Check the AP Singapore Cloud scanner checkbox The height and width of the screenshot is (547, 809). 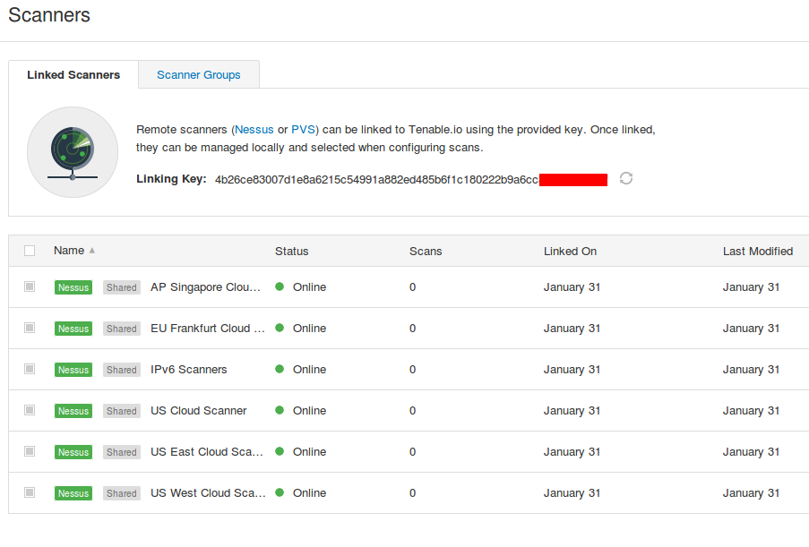[x=30, y=286]
